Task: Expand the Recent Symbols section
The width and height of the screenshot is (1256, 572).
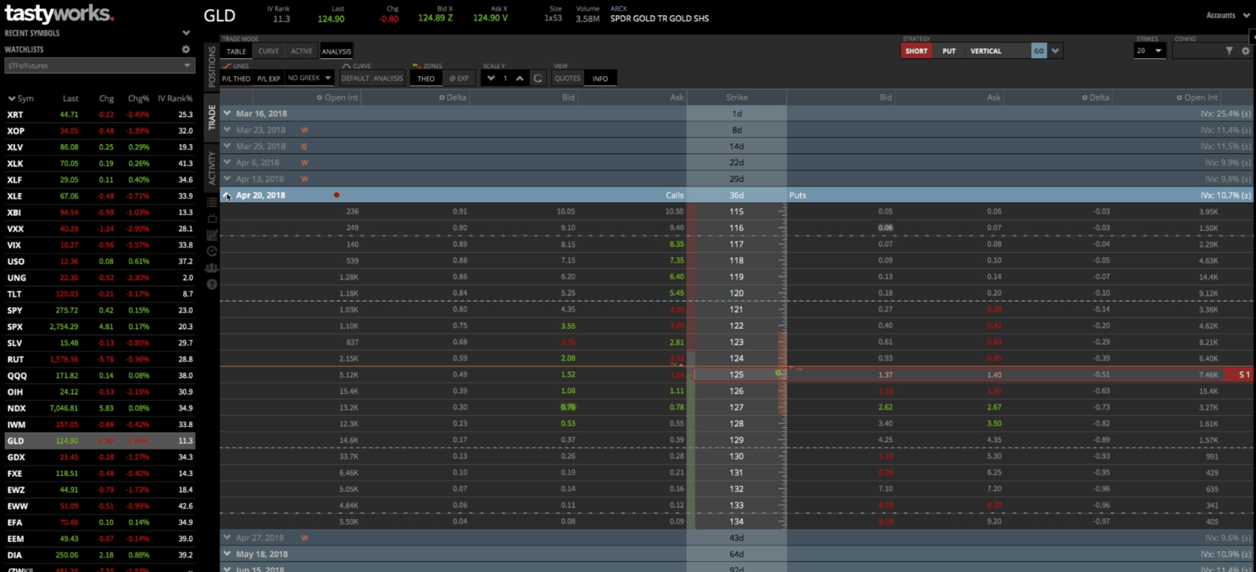Action: (186, 33)
